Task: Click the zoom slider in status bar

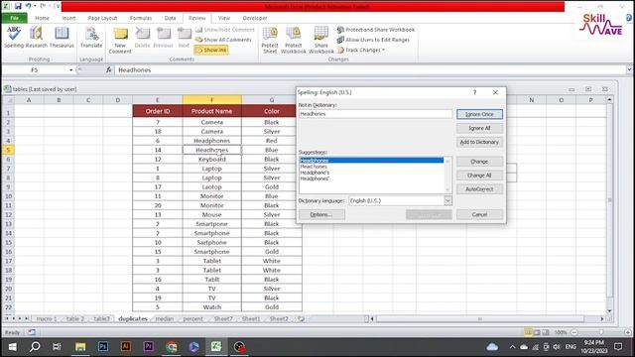Action: pos(601,332)
